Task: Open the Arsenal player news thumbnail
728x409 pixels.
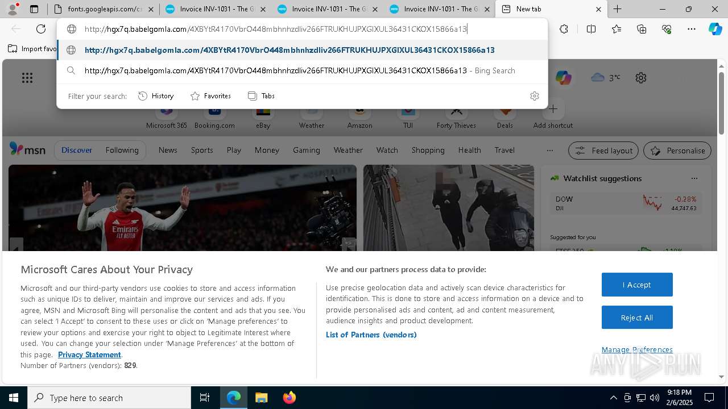Action: coord(182,208)
